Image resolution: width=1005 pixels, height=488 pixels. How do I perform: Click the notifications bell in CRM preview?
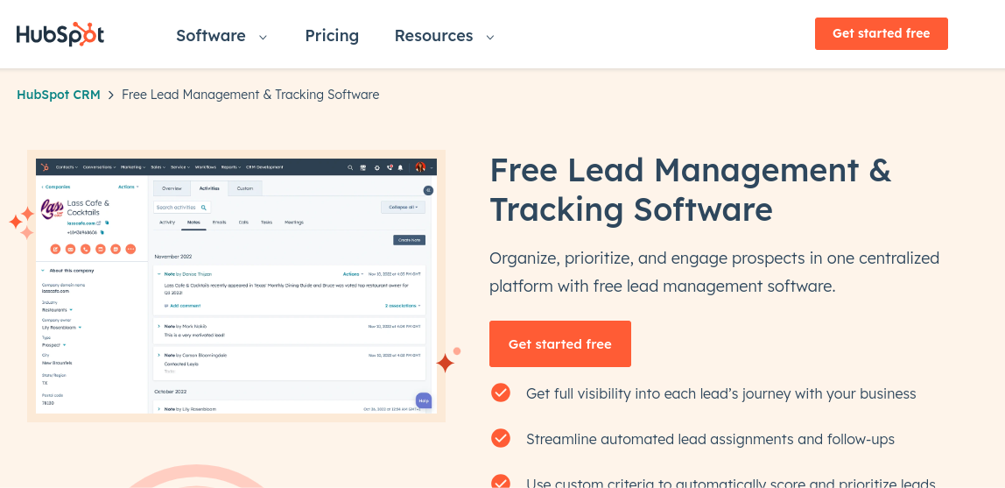click(x=401, y=167)
